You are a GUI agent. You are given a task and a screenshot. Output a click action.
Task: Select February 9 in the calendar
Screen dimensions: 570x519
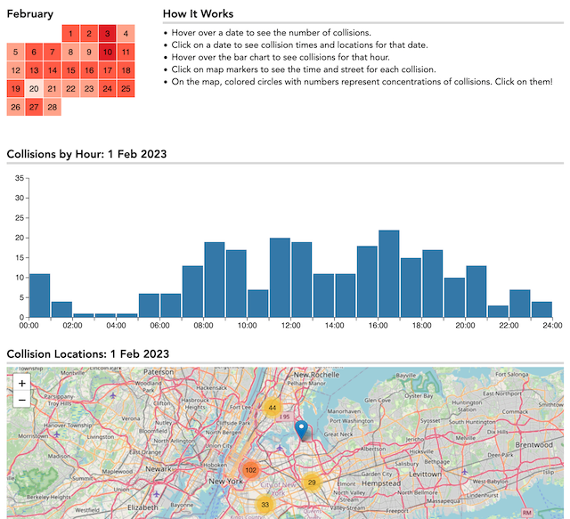coord(89,52)
